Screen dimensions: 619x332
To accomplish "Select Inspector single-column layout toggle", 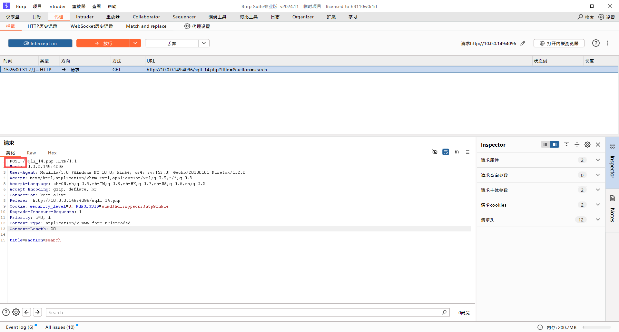I will (545, 144).
